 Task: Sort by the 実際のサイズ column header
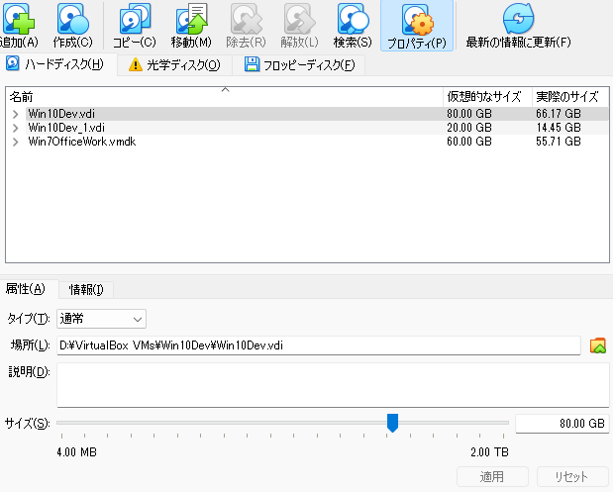(569, 97)
